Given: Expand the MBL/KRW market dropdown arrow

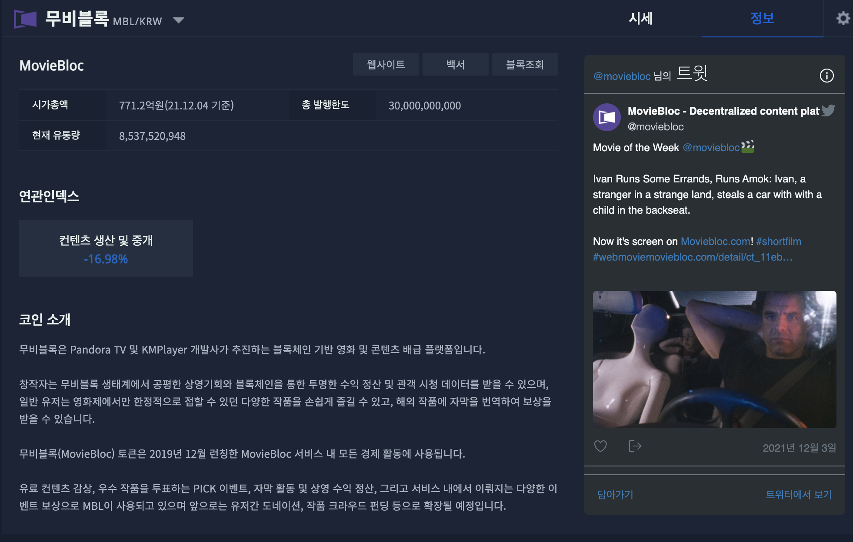Looking at the screenshot, I should tap(178, 20).
